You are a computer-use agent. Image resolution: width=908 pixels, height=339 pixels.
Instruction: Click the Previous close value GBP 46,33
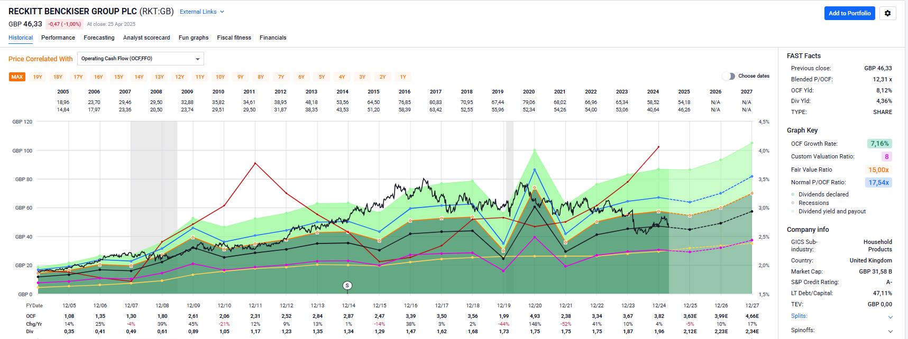tap(878, 69)
